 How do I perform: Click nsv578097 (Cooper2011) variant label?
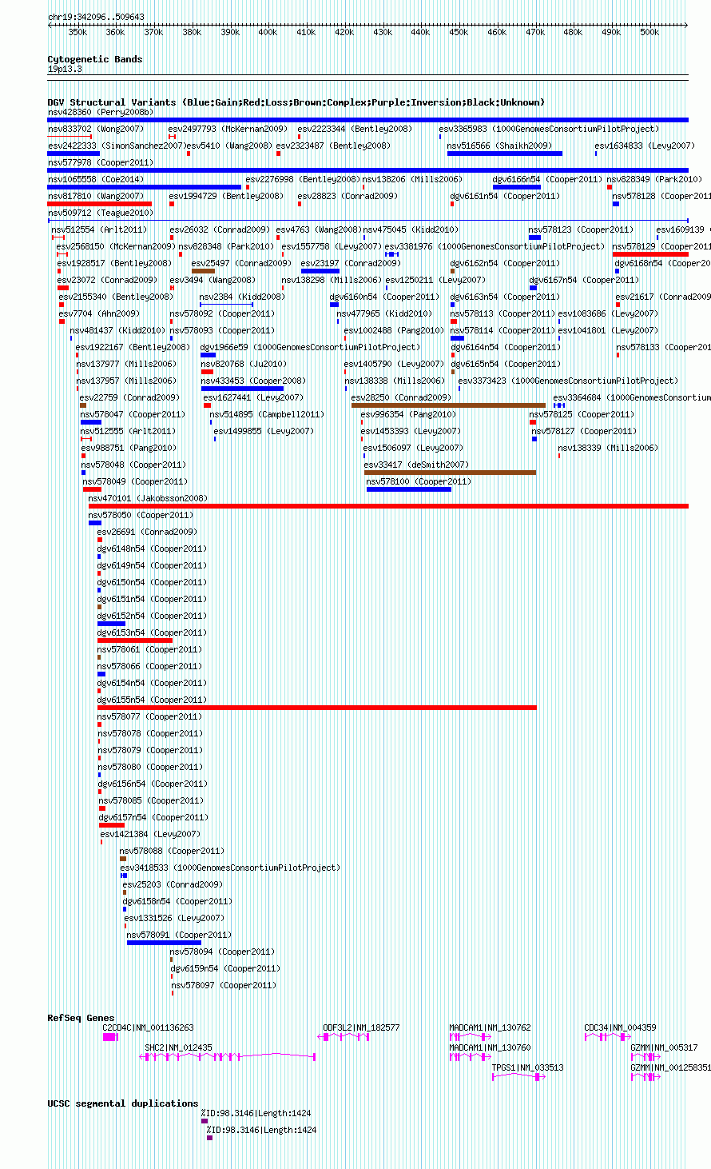point(224,985)
